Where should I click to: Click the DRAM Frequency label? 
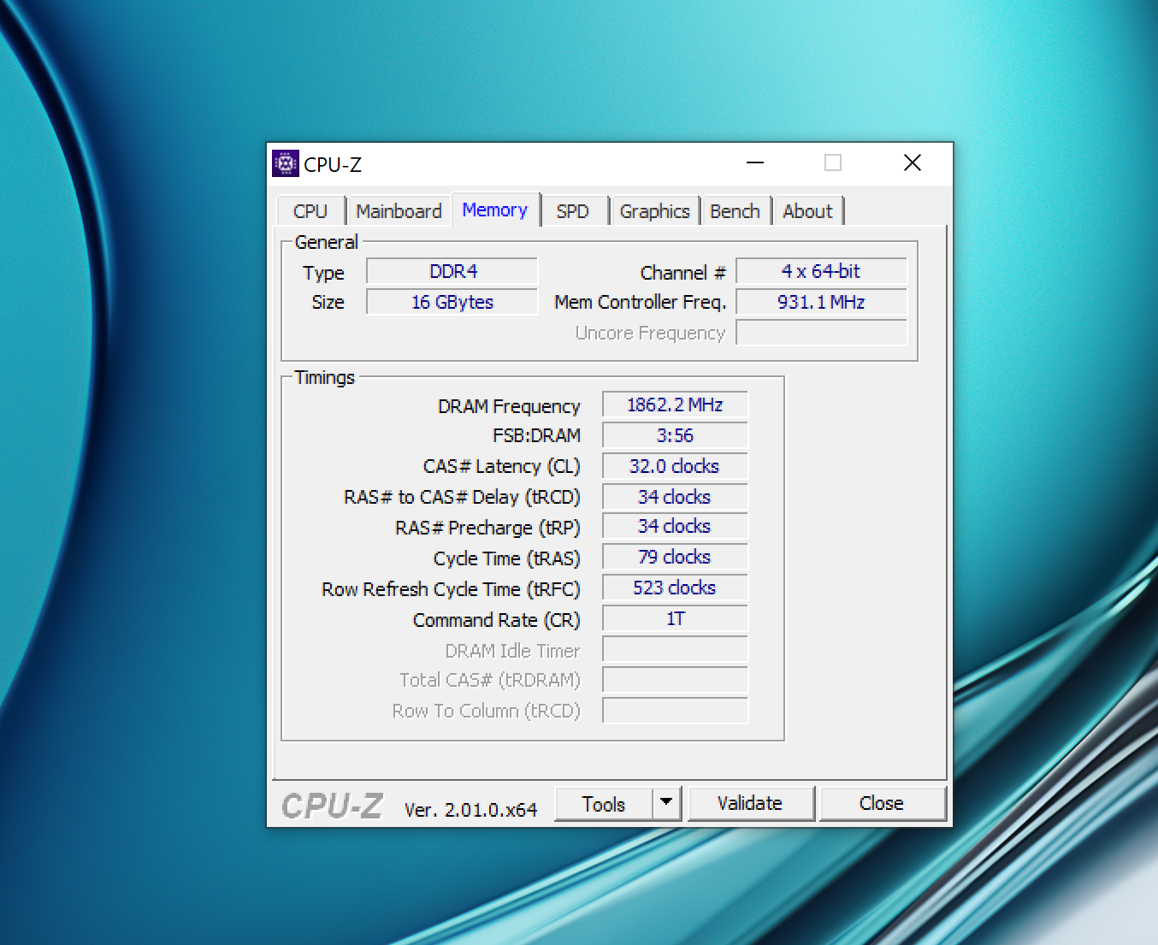(509, 406)
